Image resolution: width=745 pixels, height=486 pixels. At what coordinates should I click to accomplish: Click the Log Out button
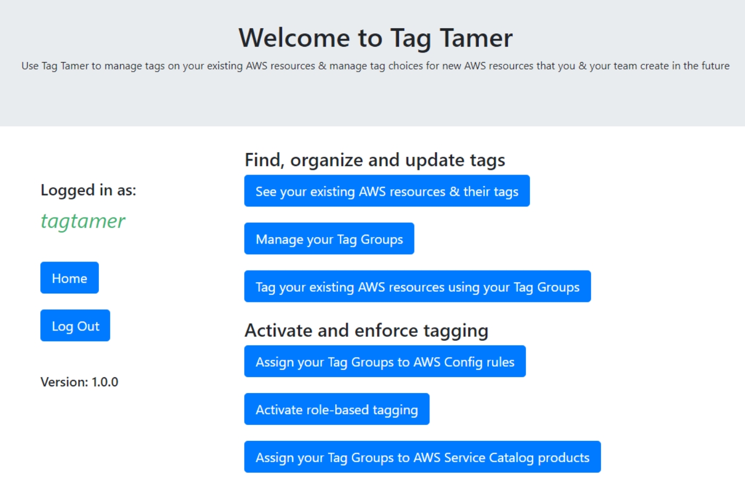(x=75, y=325)
